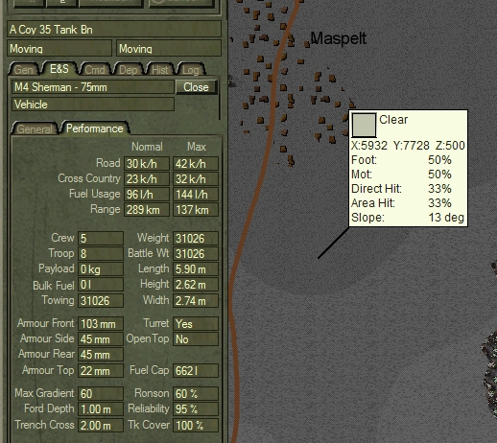
Task: Show the Hist tab
Action: (159, 69)
